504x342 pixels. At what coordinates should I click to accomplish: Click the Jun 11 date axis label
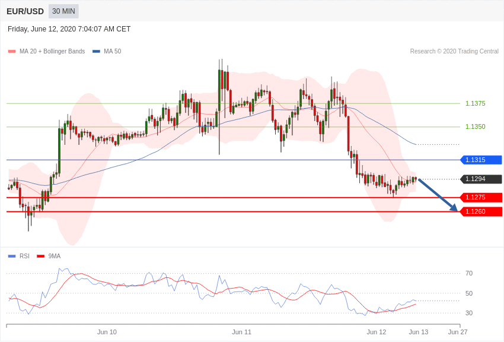coord(242,332)
